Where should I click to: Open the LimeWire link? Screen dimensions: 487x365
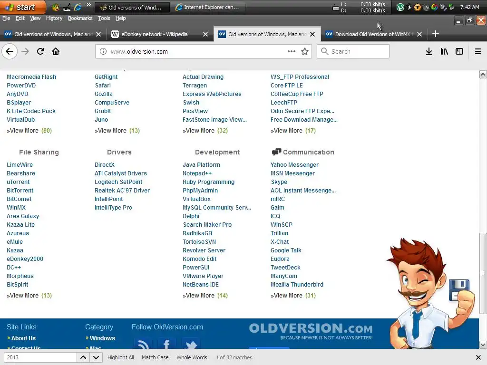(x=19, y=165)
